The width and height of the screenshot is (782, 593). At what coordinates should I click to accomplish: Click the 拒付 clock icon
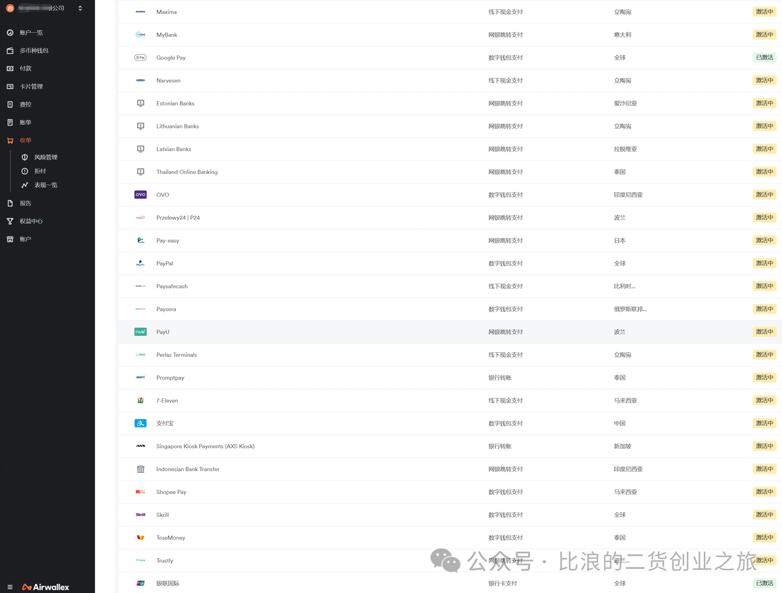pos(24,171)
